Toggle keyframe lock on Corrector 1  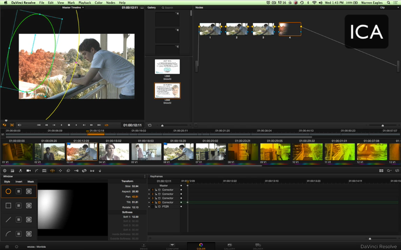(x=156, y=190)
